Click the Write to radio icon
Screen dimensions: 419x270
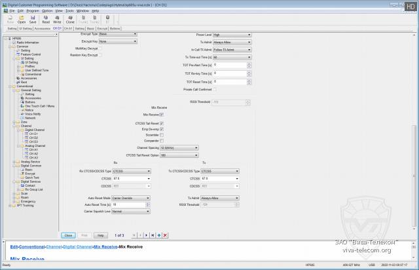[57, 19]
